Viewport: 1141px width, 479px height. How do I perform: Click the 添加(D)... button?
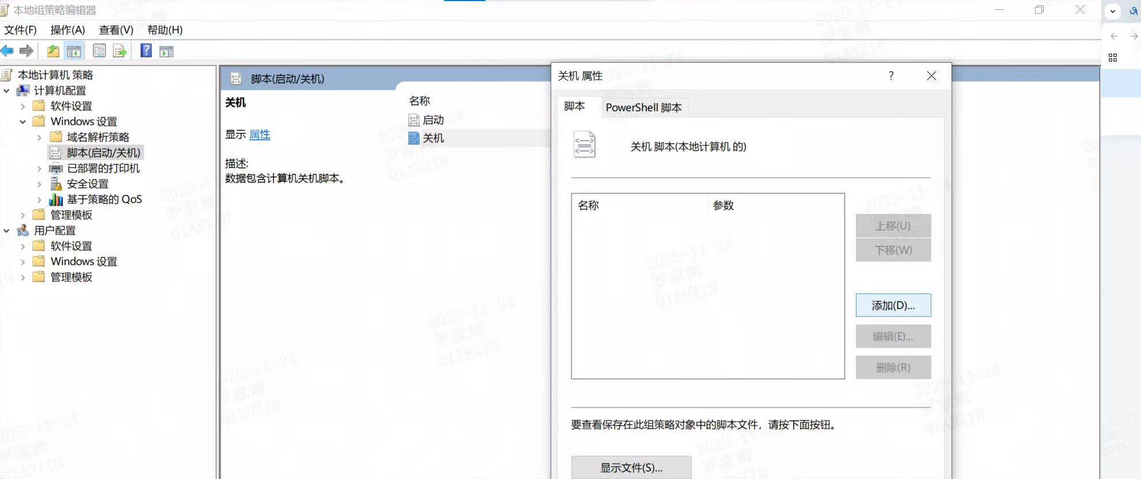click(893, 305)
